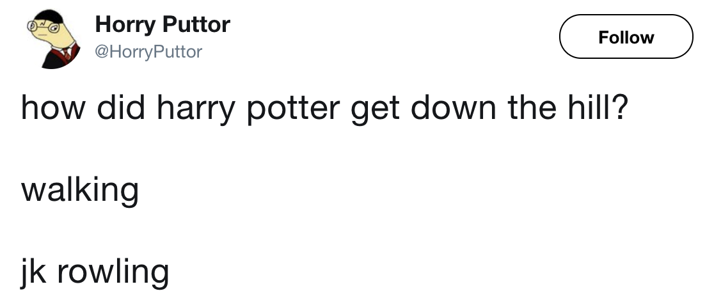
Task: Click the word "walking" in the tweet
Action: click(80, 190)
